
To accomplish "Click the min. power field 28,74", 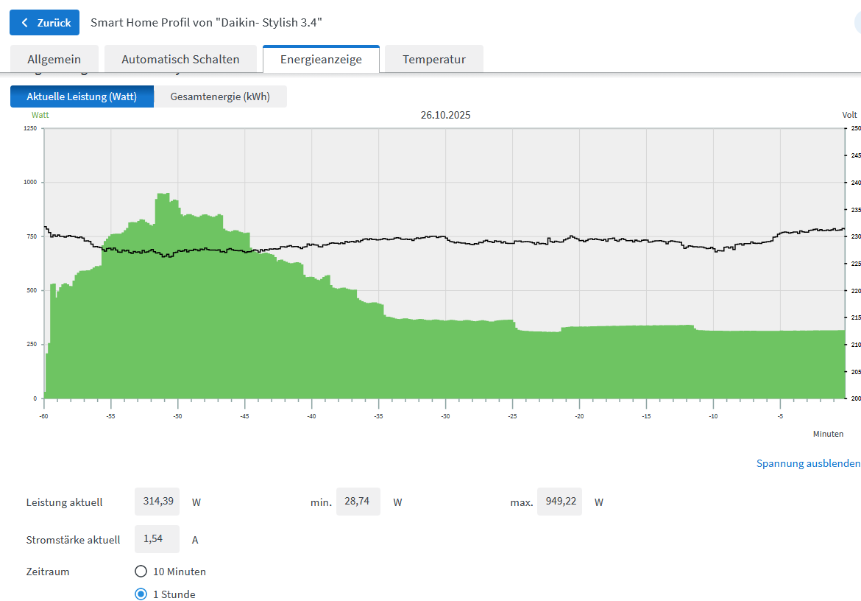I will [358, 502].
